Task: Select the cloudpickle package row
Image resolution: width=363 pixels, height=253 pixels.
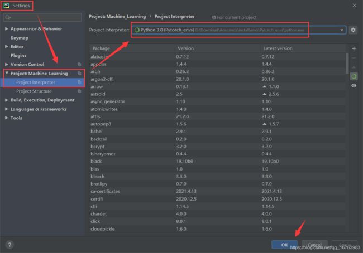Action: tap(218, 229)
